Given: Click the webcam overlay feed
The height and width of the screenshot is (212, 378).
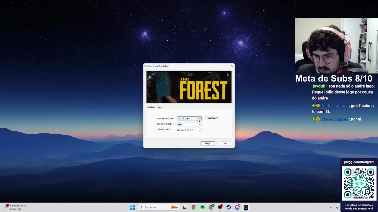Looking at the screenshot, I should 336,46.
